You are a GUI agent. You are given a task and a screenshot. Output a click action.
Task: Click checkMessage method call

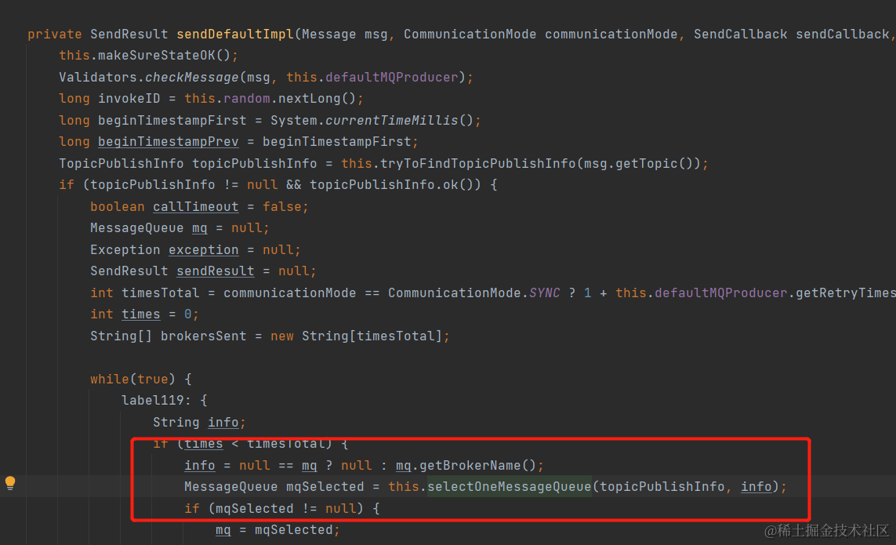coord(191,77)
